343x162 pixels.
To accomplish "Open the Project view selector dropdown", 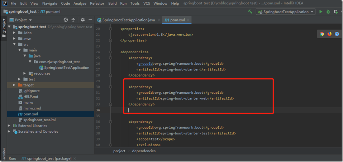I will coord(21,20).
